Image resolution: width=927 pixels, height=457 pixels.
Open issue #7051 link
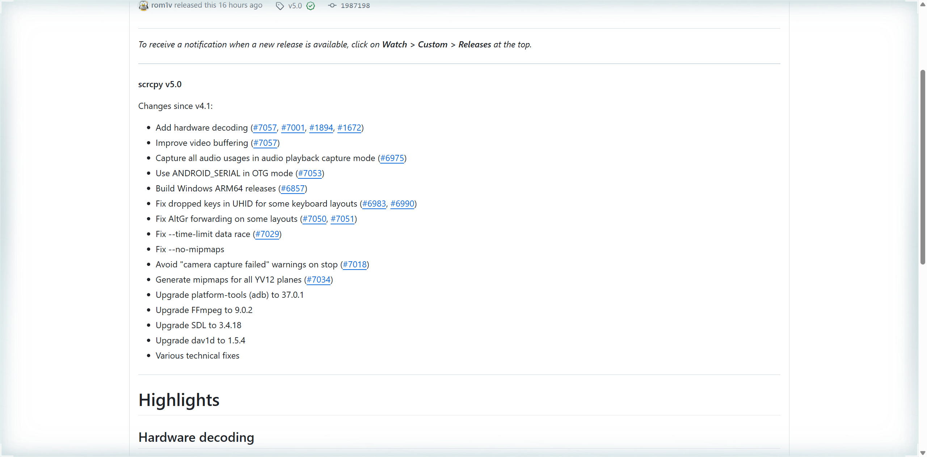[x=342, y=219]
